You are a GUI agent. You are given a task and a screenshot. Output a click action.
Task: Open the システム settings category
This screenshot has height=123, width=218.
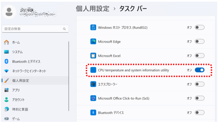coord(35,52)
